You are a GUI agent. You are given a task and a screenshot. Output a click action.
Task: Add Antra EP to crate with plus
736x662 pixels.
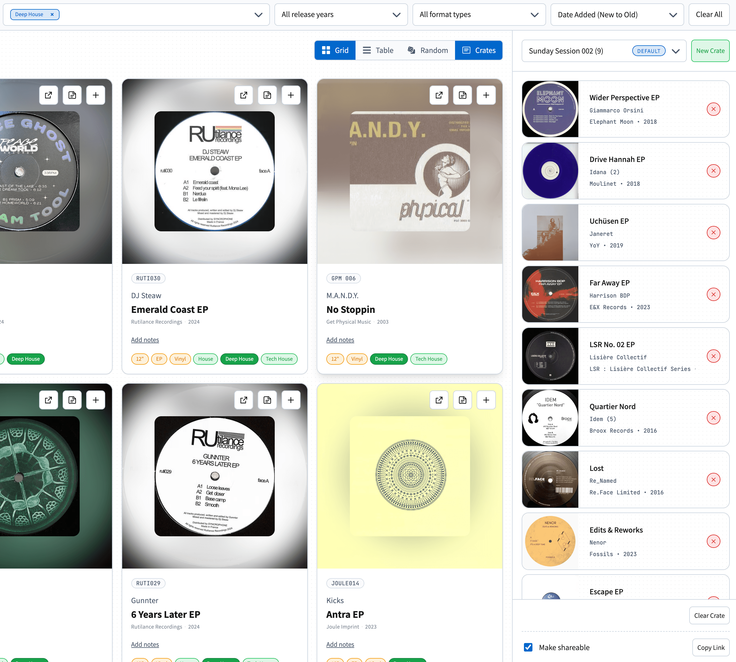486,400
